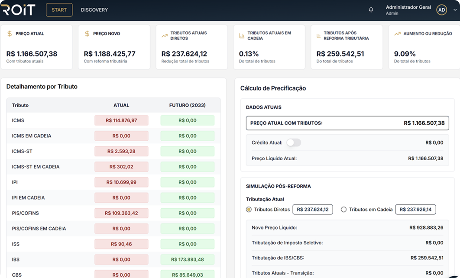Click trend icon on Aumento ou Redução card
Image resolution: width=460 pixels, height=278 pixels.
(x=397, y=34)
